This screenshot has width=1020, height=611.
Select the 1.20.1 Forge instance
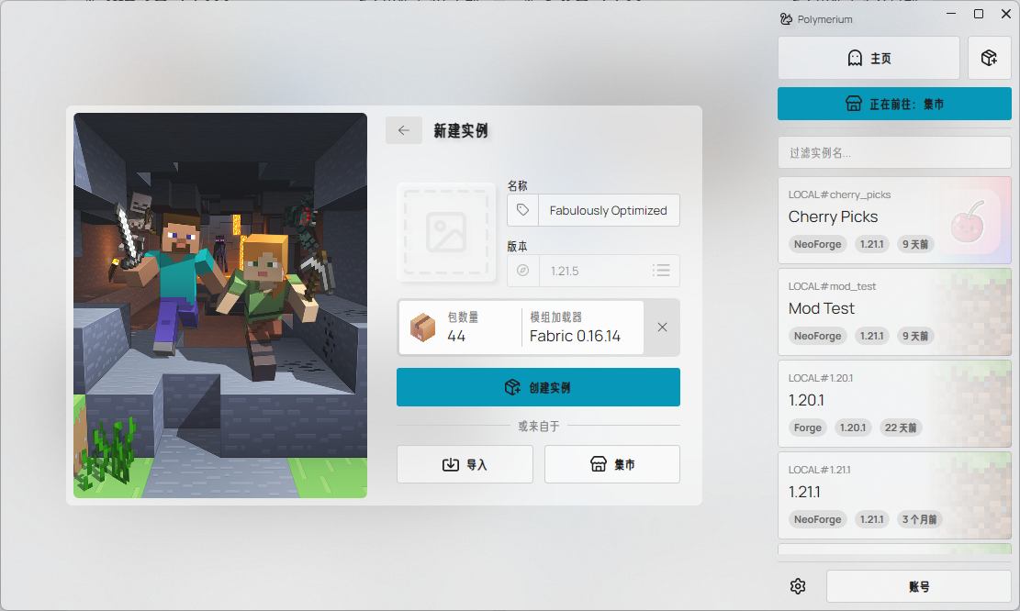coord(854,403)
